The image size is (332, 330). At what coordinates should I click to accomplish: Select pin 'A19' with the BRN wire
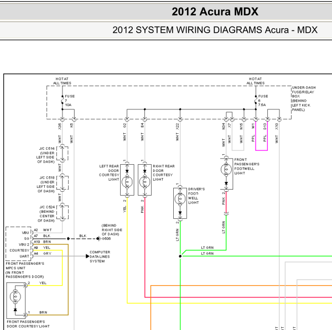point(37,242)
